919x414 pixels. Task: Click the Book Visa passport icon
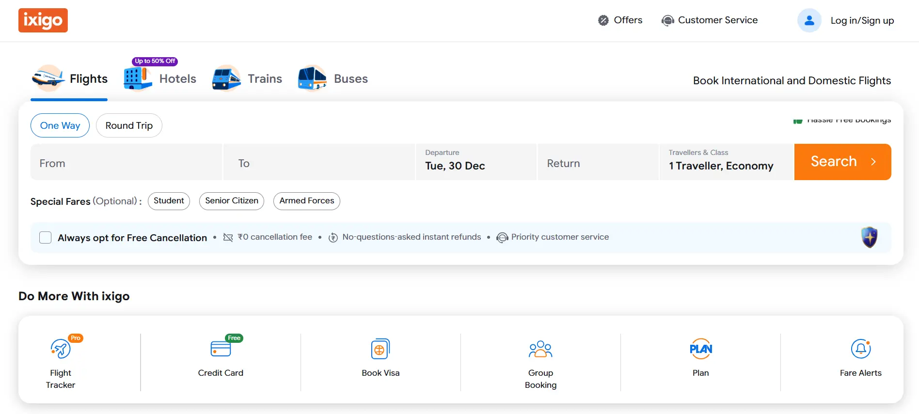[x=380, y=349]
